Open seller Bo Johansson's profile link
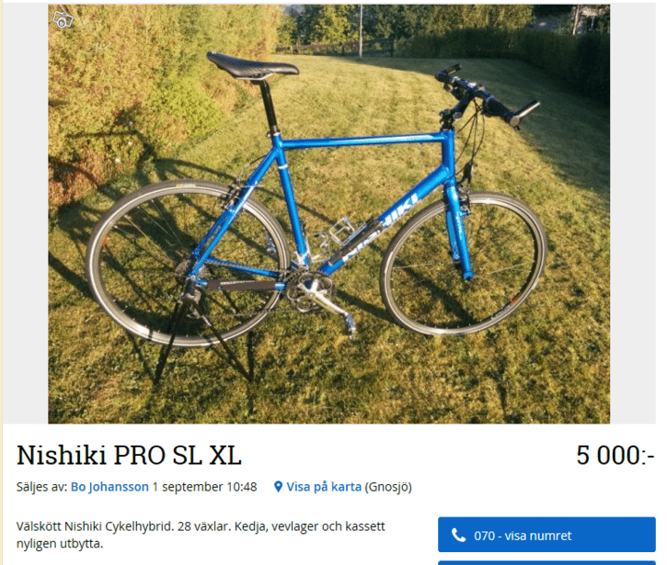This screenshot has width=667, height=565. pos(109,487)
